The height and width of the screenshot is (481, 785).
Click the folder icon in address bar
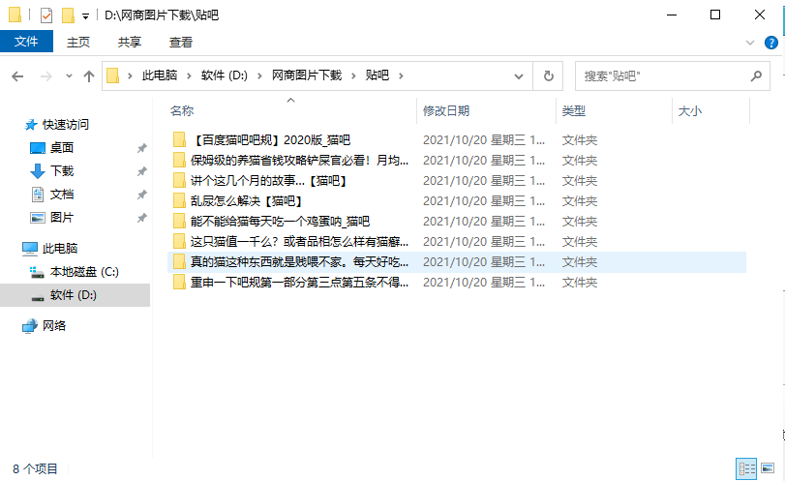113,75
